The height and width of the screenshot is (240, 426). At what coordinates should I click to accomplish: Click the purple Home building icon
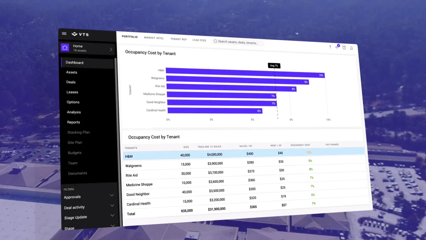(x=65, y=48)
